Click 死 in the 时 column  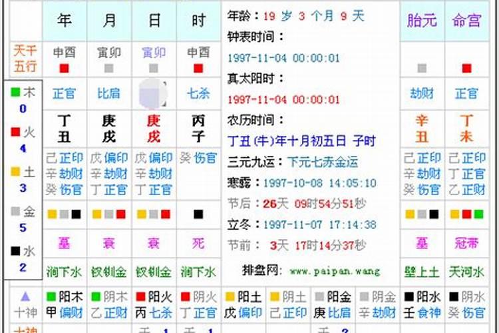pos(198,244)
